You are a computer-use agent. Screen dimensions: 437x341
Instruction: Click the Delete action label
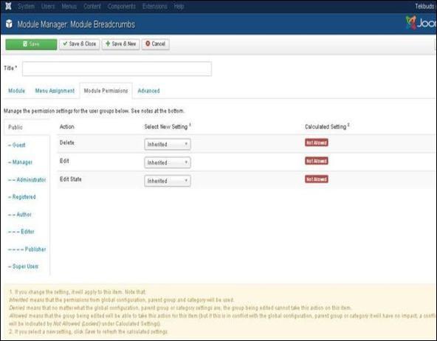pyautogui.click(x=67, y=142)
